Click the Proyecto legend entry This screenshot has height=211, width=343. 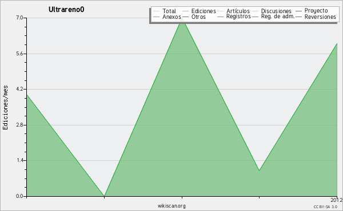(x=316, y=11)
